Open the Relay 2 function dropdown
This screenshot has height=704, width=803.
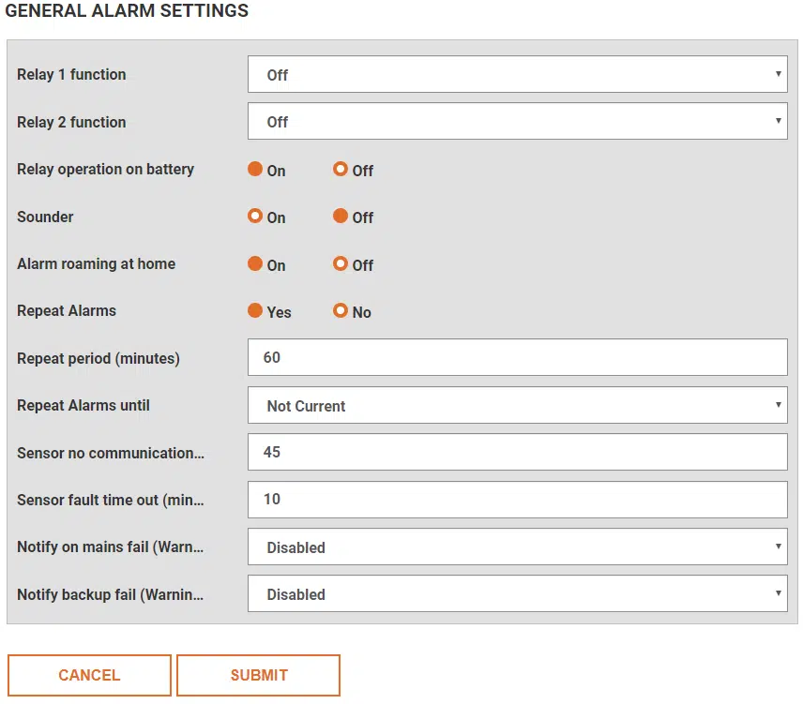pos(516,122)
